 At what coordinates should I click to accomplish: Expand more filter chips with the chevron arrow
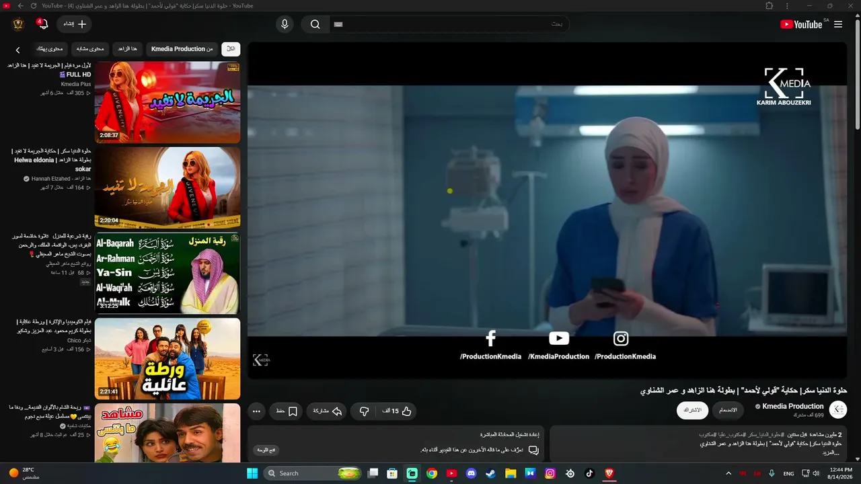(17, 50)
